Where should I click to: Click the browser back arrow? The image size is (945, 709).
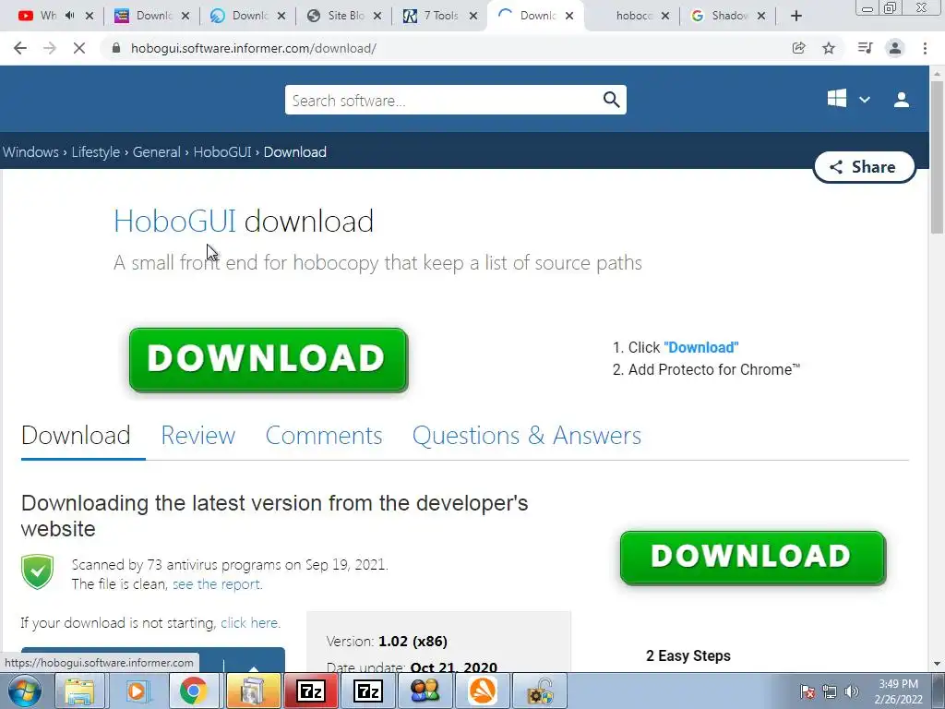point(20,48)
